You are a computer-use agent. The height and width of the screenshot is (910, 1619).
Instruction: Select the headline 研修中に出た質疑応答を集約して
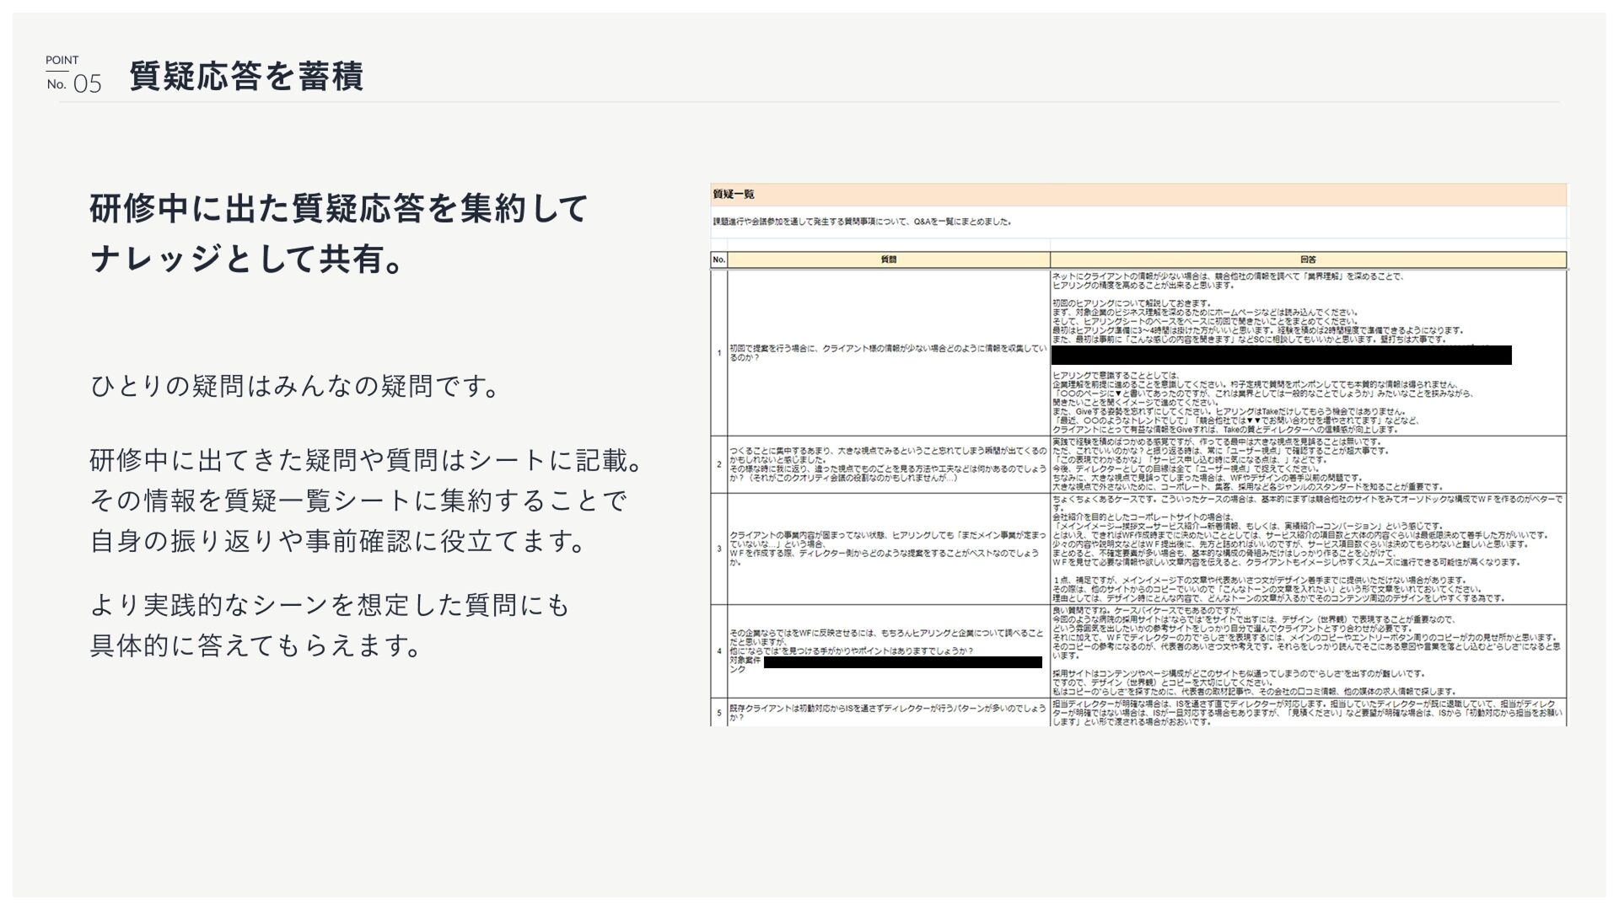[x=338, y=209]
